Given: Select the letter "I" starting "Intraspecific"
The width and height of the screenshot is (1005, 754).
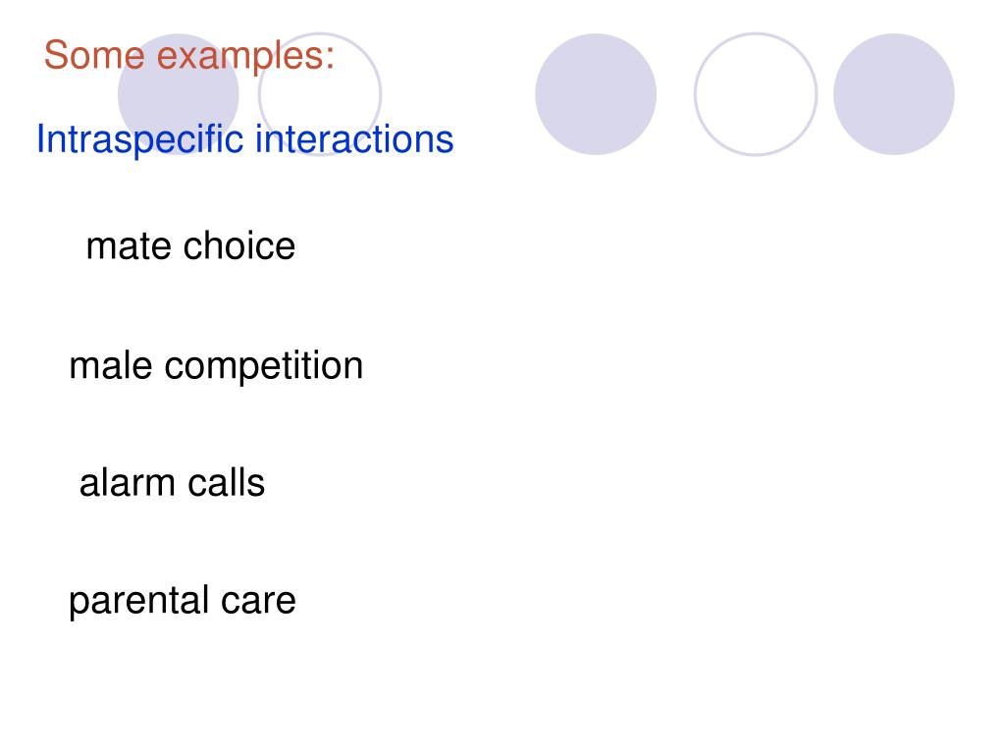Looking at the screenshot, I should tap(39, 138).
